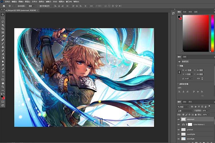Open the 文件 (File) menu

point(7,1)
